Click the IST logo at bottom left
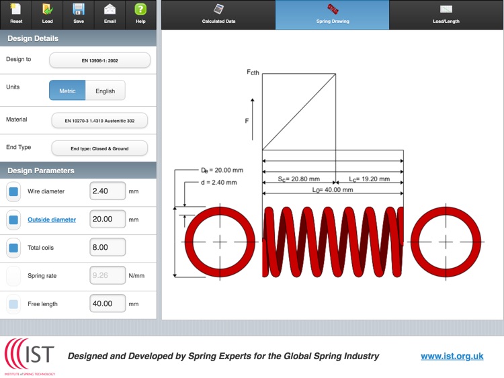This screenshot has height=378, width=504. coord(32,356)
